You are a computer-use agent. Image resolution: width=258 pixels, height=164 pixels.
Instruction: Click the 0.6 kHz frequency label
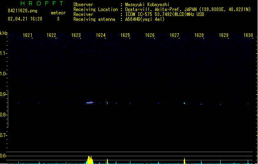[x=3, y=156]
